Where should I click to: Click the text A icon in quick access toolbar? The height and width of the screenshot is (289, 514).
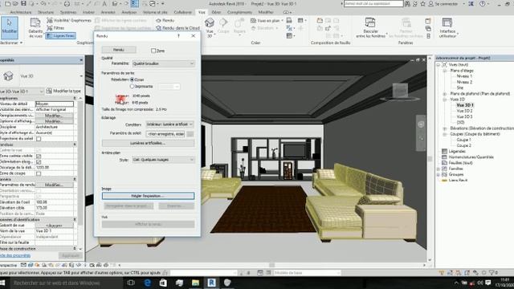pos(104,3)
